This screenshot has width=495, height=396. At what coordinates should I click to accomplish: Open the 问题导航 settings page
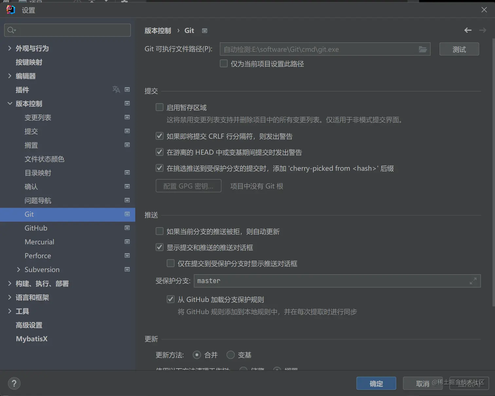coord(38,200)
